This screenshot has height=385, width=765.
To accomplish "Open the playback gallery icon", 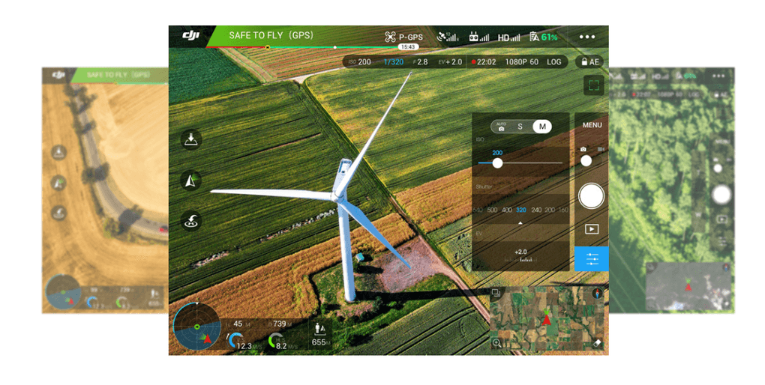I will (x=592, y=229).
